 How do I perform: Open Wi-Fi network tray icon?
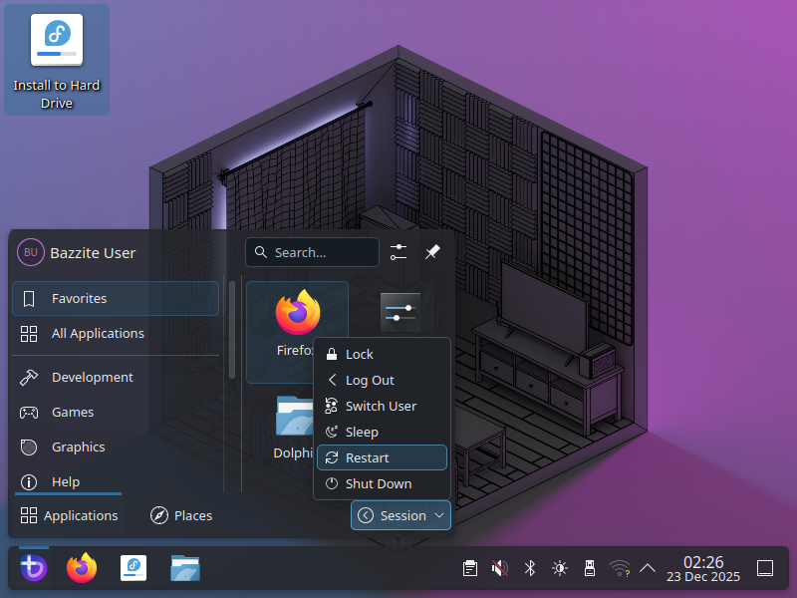coord(620,568)
